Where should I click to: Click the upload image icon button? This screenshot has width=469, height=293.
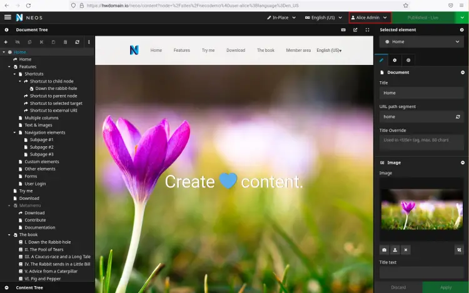pos(395,250)
